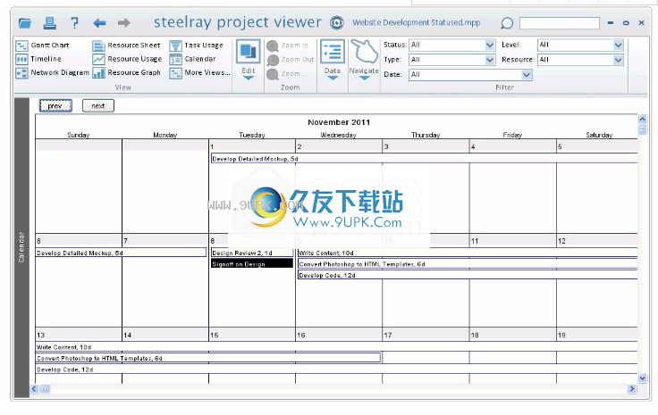Open Task Usage view
This screenshot has width=658, height=415.
pyautogui.click(x=197, y=46)
